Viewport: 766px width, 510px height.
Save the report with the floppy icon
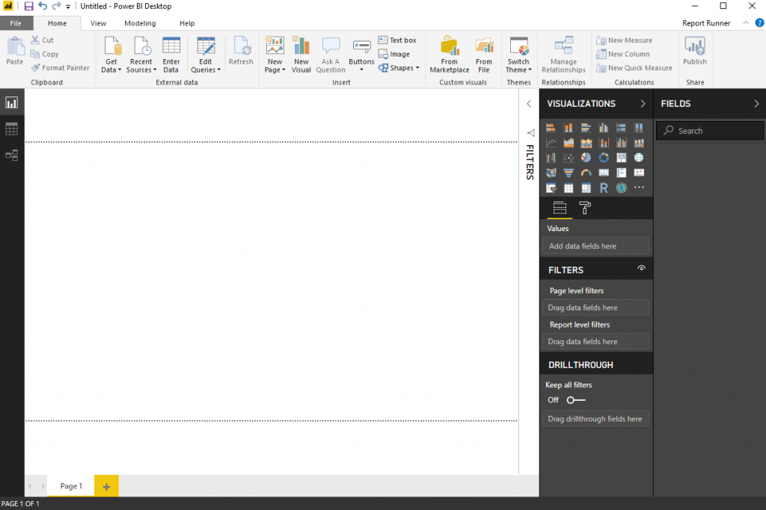coord(28,6)
